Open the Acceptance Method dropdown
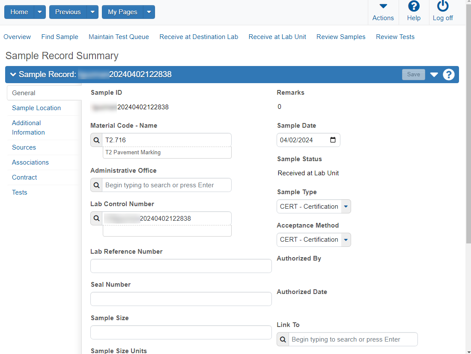The image size is (471, 354). coord(313,240)
